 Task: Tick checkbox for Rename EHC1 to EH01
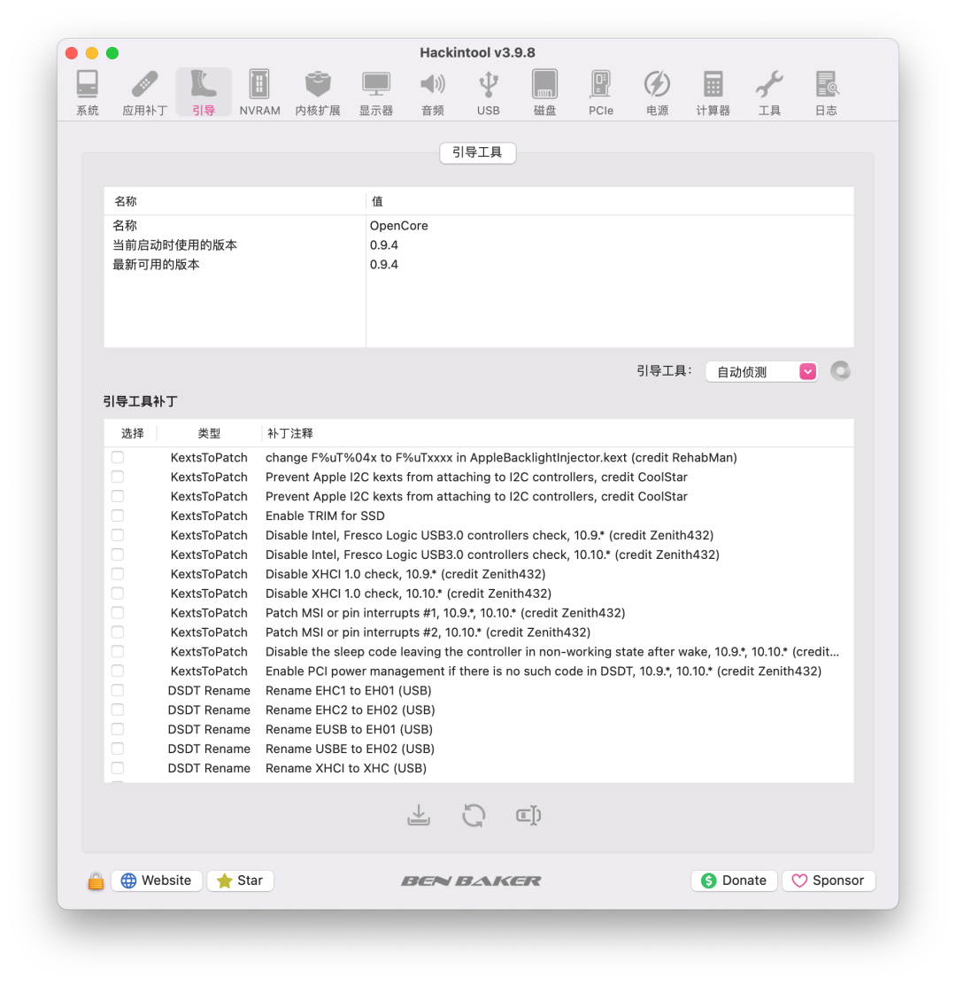click(x=118, y=690)
